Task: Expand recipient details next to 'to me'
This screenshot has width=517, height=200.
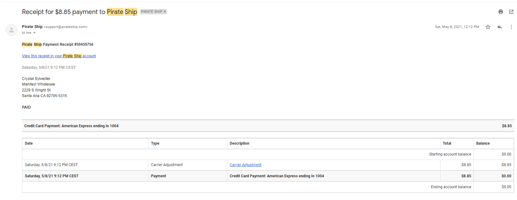Action: (34, 33)
